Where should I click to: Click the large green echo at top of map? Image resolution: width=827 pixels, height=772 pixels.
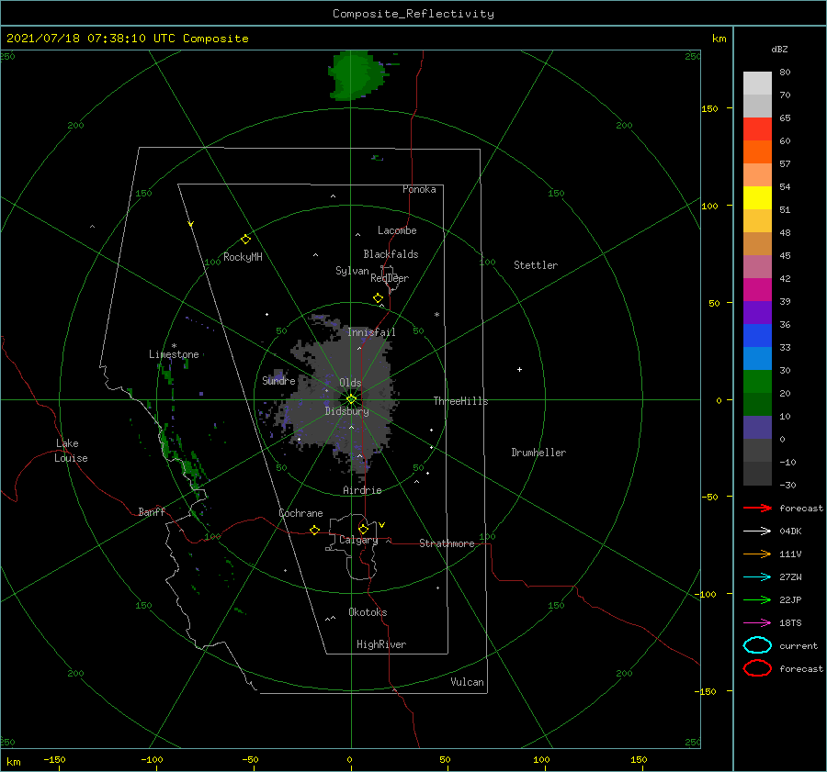point(357,75)
